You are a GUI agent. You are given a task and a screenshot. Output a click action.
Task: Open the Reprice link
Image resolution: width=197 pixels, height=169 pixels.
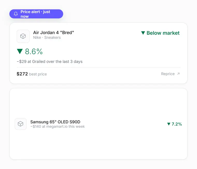point(171,74)
